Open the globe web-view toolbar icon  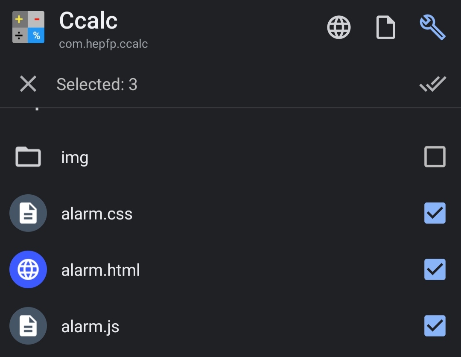(339, 26)
